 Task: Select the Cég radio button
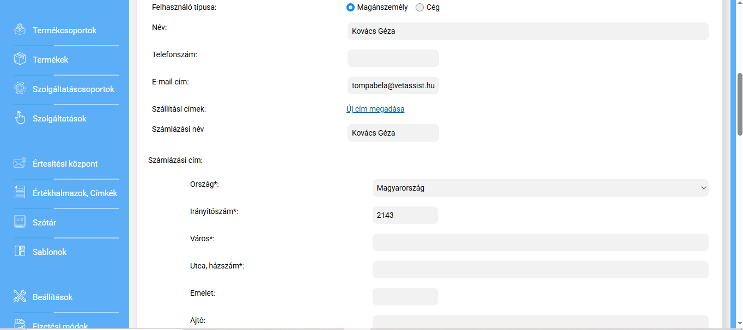419,8
